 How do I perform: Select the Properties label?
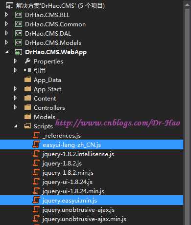pyautogui.click(x=48, y=61)
